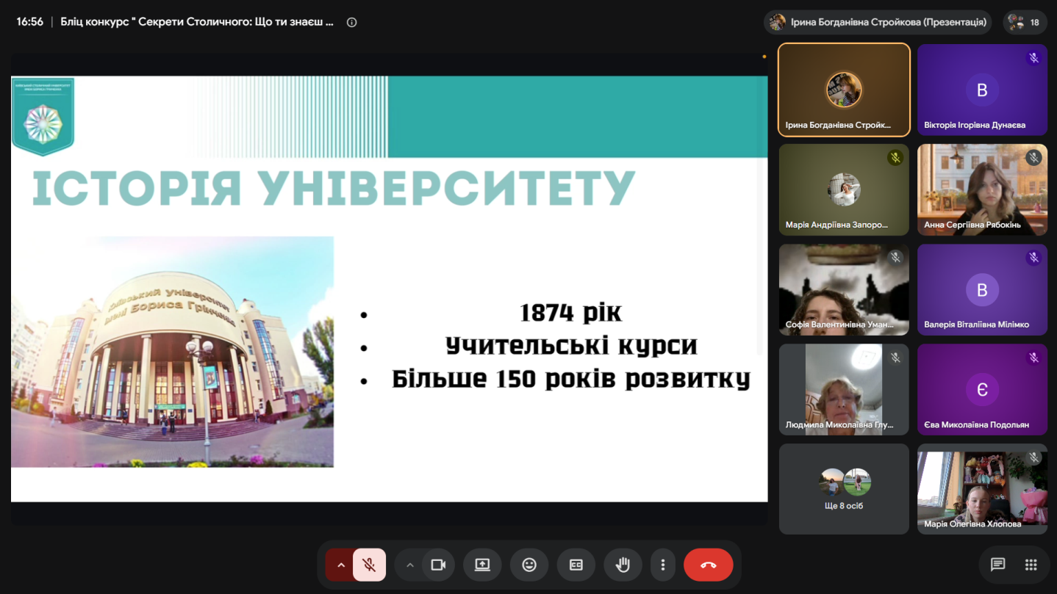Select Людмила Миколаївна Глу… tile

(844, 389)
